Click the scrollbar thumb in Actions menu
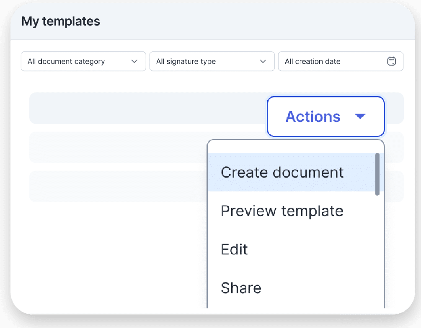This screenshot has width=421, height=328. tap(377, 174)
